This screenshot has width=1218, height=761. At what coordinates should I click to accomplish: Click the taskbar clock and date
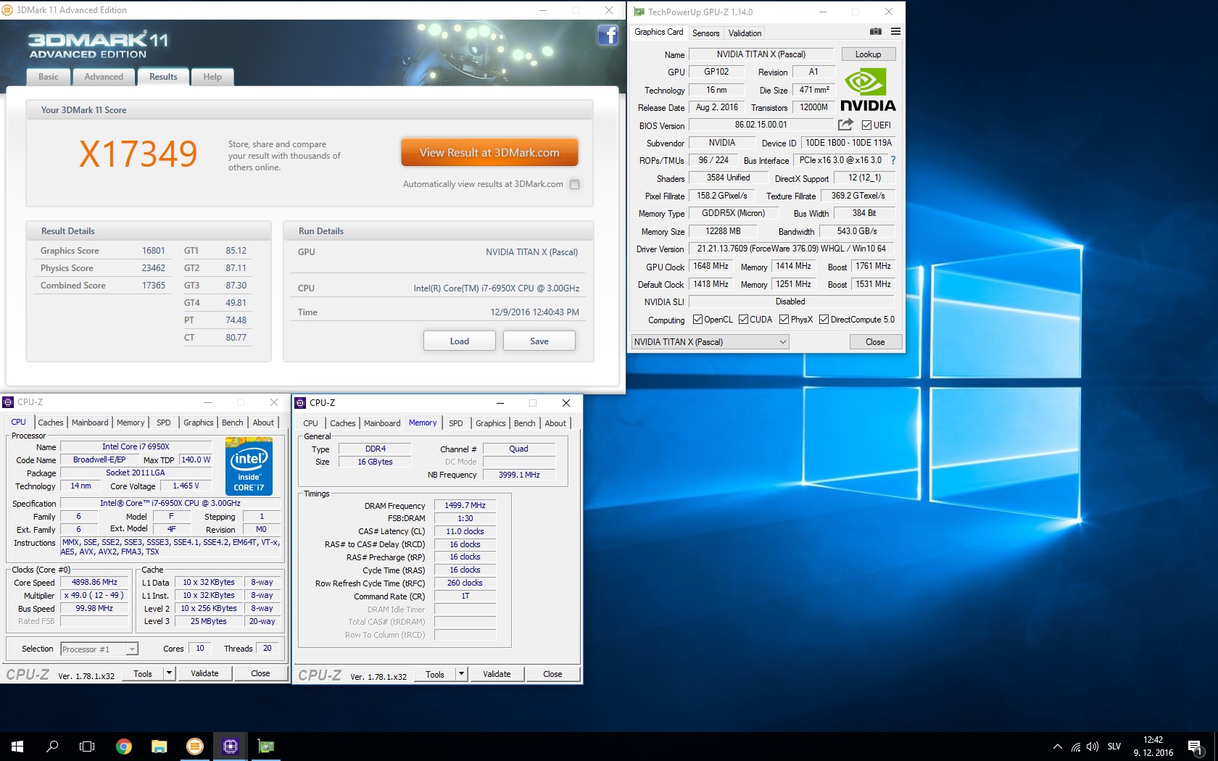point(1153,747)
